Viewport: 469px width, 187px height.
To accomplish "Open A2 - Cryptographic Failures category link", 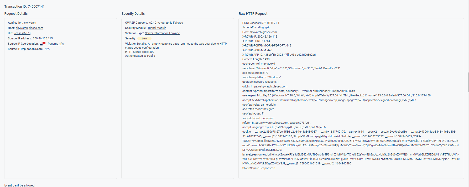I will click(x=166, y=23).
